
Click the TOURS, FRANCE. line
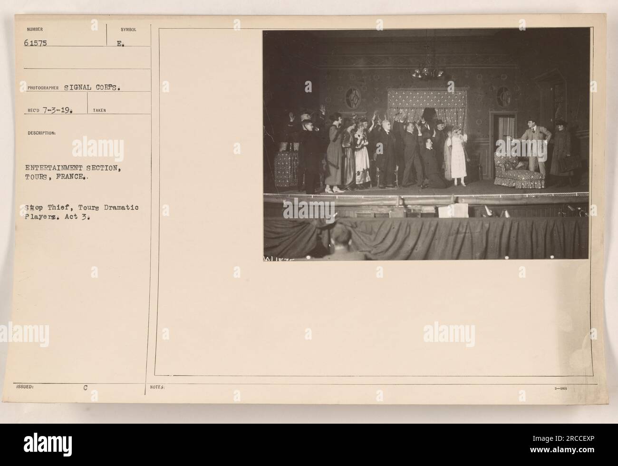(57, 176)
